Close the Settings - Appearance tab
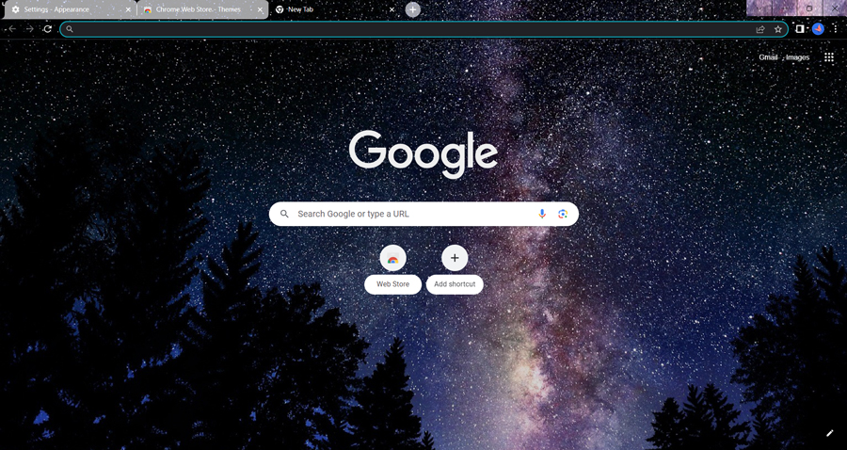The image size is (847, 450). coord(128,9)
